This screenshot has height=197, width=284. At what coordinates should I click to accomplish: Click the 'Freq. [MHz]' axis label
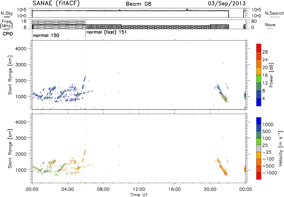[6, 24]
